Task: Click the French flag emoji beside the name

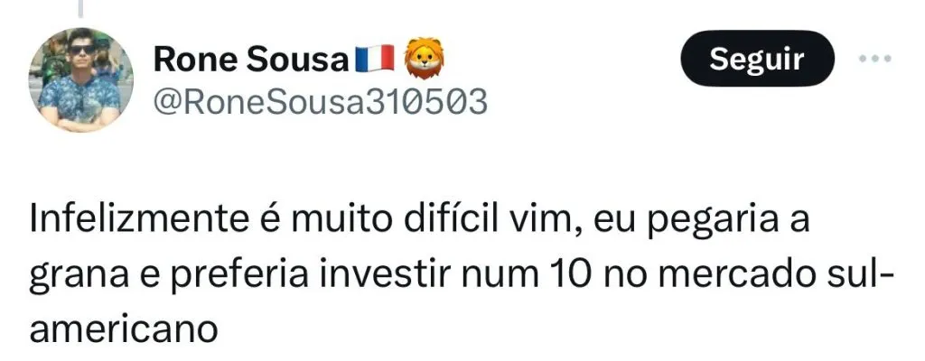Action: [x=375, y=60]
